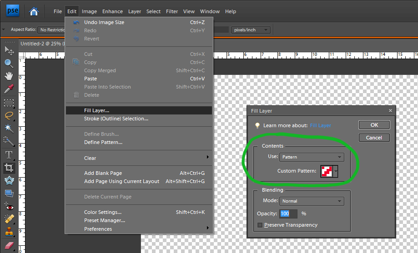Activate the Magic Wand tool

(9, 129)
